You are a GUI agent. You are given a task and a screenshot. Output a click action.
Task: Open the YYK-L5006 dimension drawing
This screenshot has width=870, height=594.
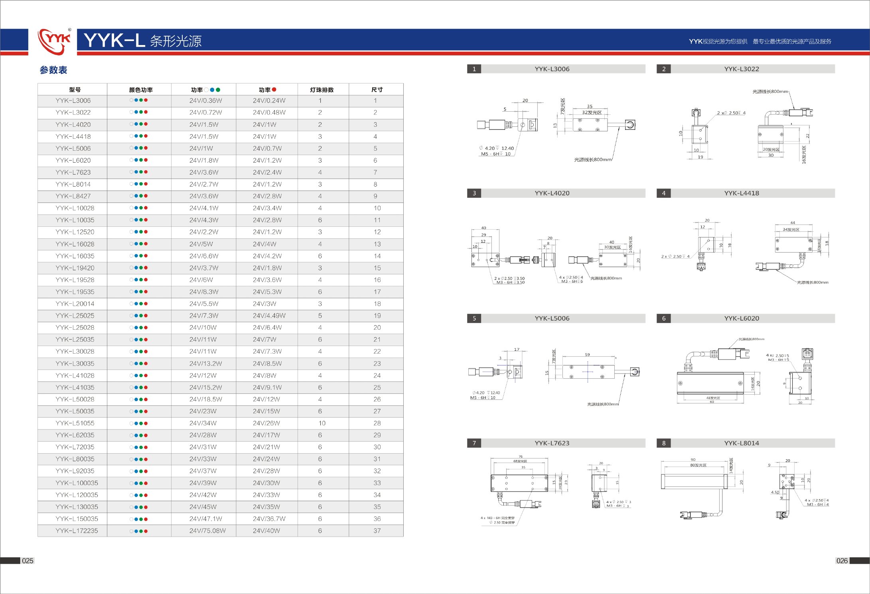click(554, 377)
